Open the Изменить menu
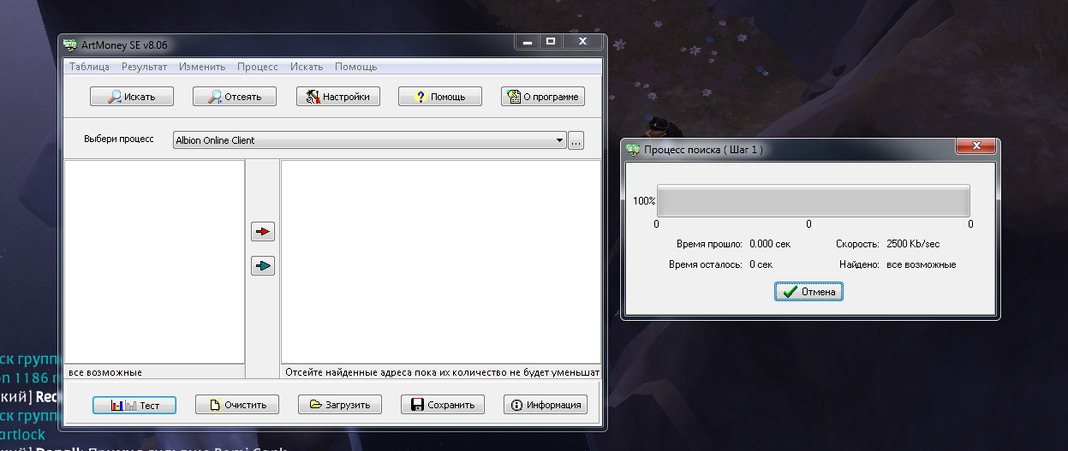The width and height of the screenshot is (1068, 451). (x=202, y=67)
